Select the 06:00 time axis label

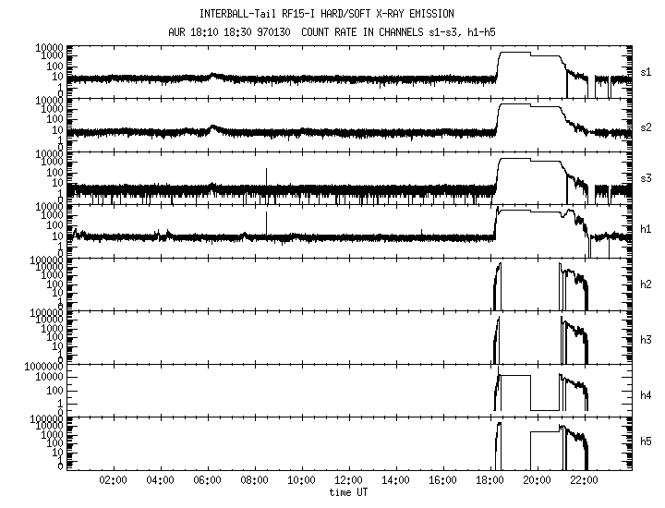tap(207, 480)
